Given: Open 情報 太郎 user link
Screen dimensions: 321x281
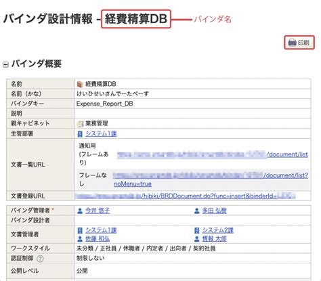Looking at the screenshot, I should pyautogui.click(x=214, y=239).
